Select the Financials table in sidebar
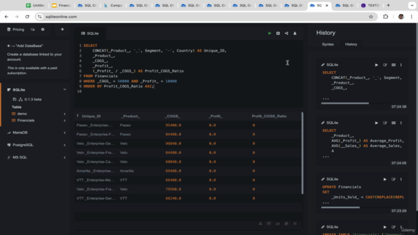Viewport: 418px width, 235px height. [25, 120]
